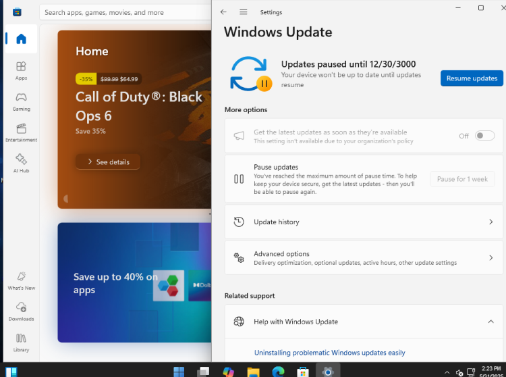Open Gaming section in Microsoft Store
Viewport: 506px width, 377px height.
21,102
